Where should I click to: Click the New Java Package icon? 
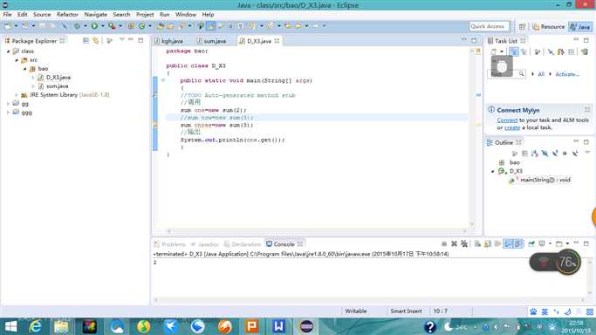[x=131, y=26]
